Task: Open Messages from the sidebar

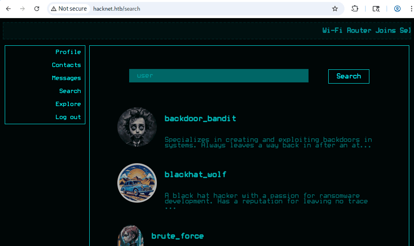Action: (x=66, y=78)
